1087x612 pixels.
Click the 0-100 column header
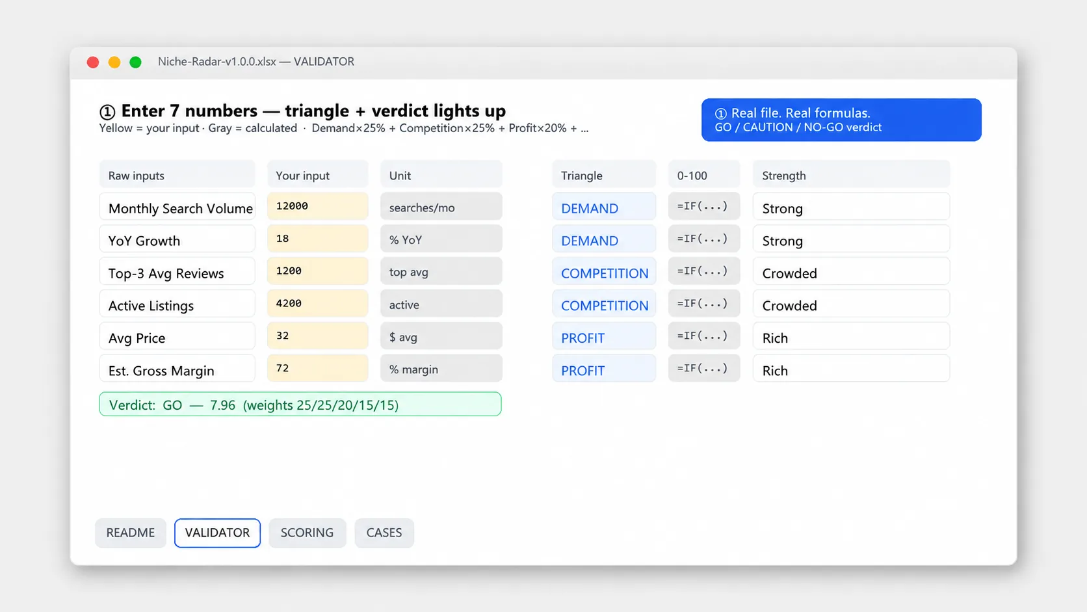tap(704, 175)
